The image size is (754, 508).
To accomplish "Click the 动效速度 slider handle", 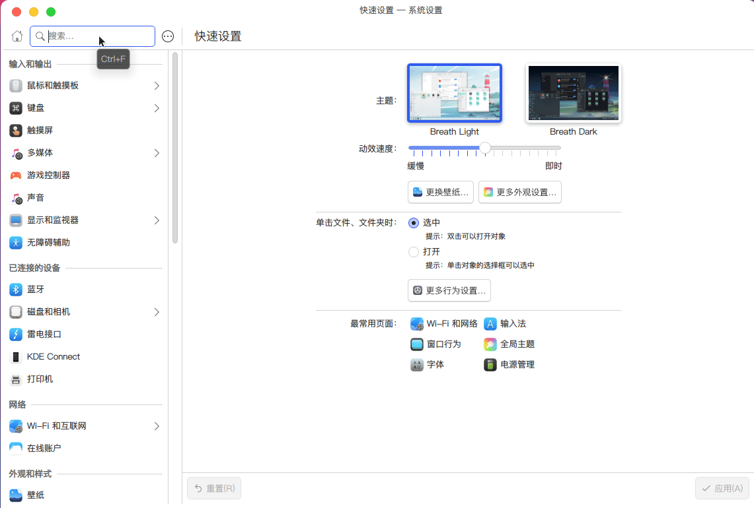I will (485, 148).
